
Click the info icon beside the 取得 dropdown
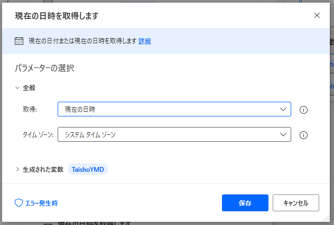point(303,110)
